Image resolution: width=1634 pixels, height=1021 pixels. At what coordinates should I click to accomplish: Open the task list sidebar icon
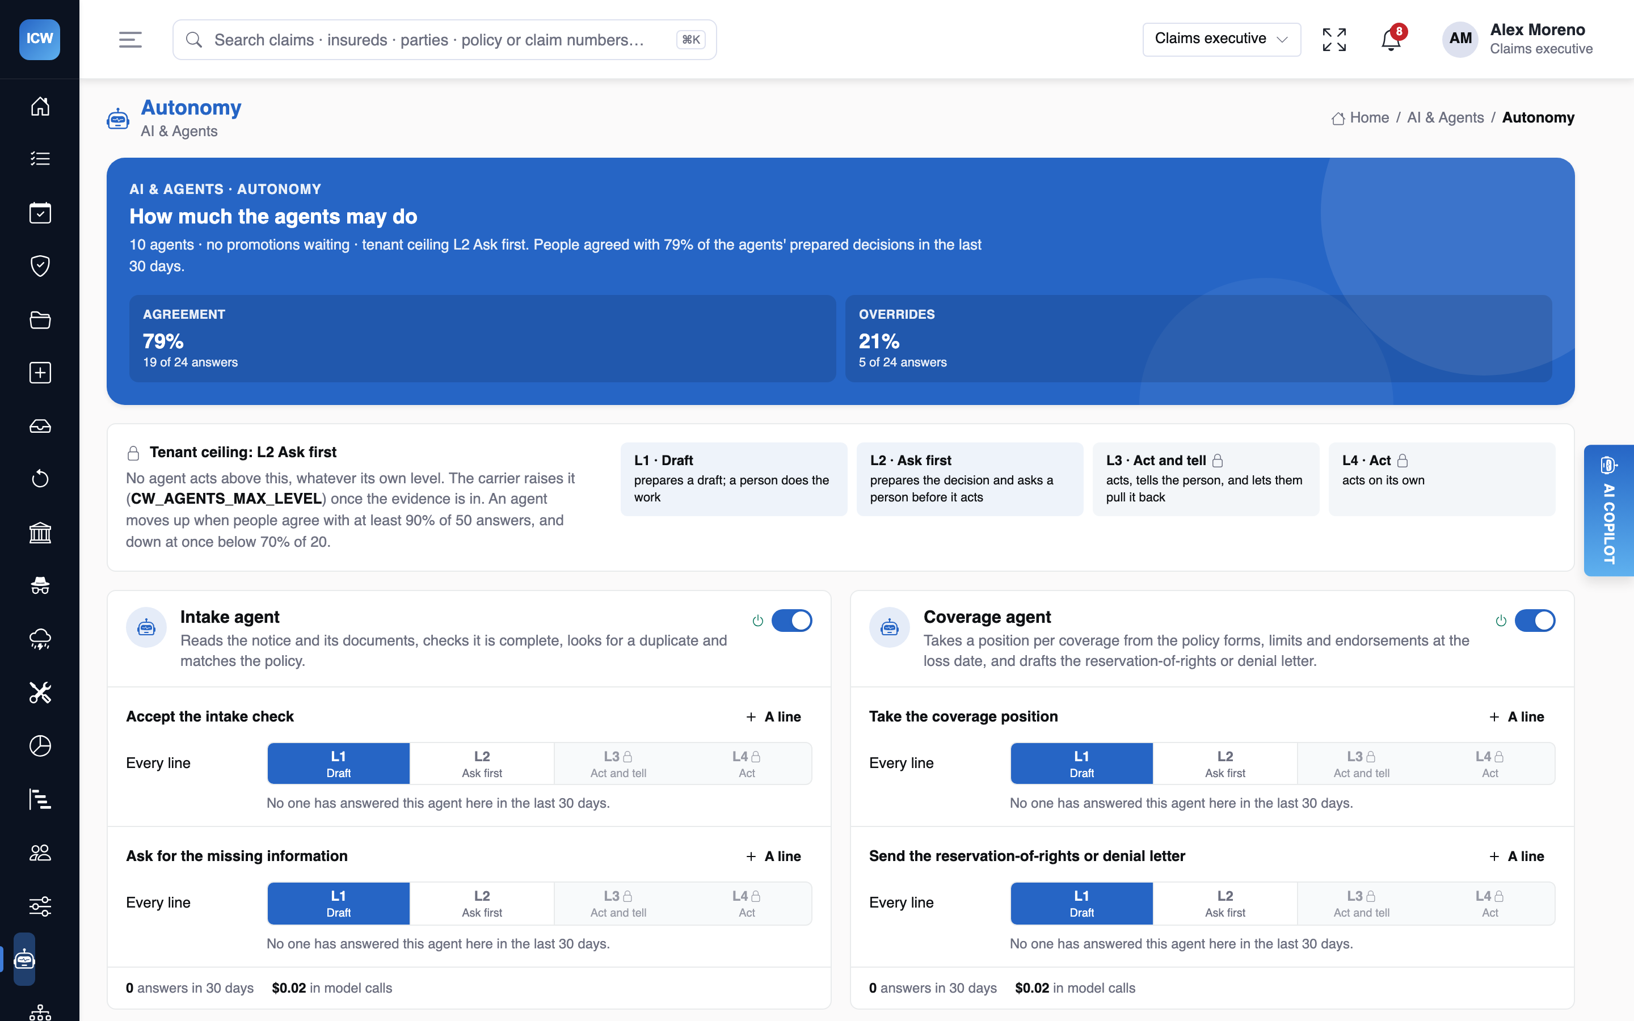(40, 159)
